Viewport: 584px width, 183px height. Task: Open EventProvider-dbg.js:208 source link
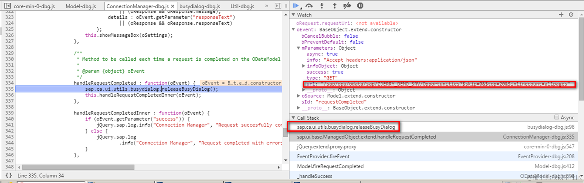pyautogui.click(x=546, y=156)
